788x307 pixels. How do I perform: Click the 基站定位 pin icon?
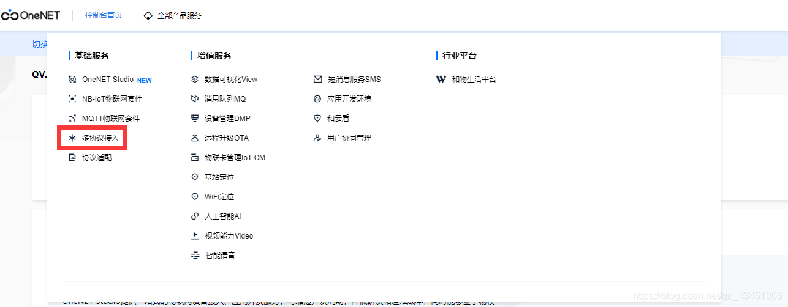[x=195, y=177]
